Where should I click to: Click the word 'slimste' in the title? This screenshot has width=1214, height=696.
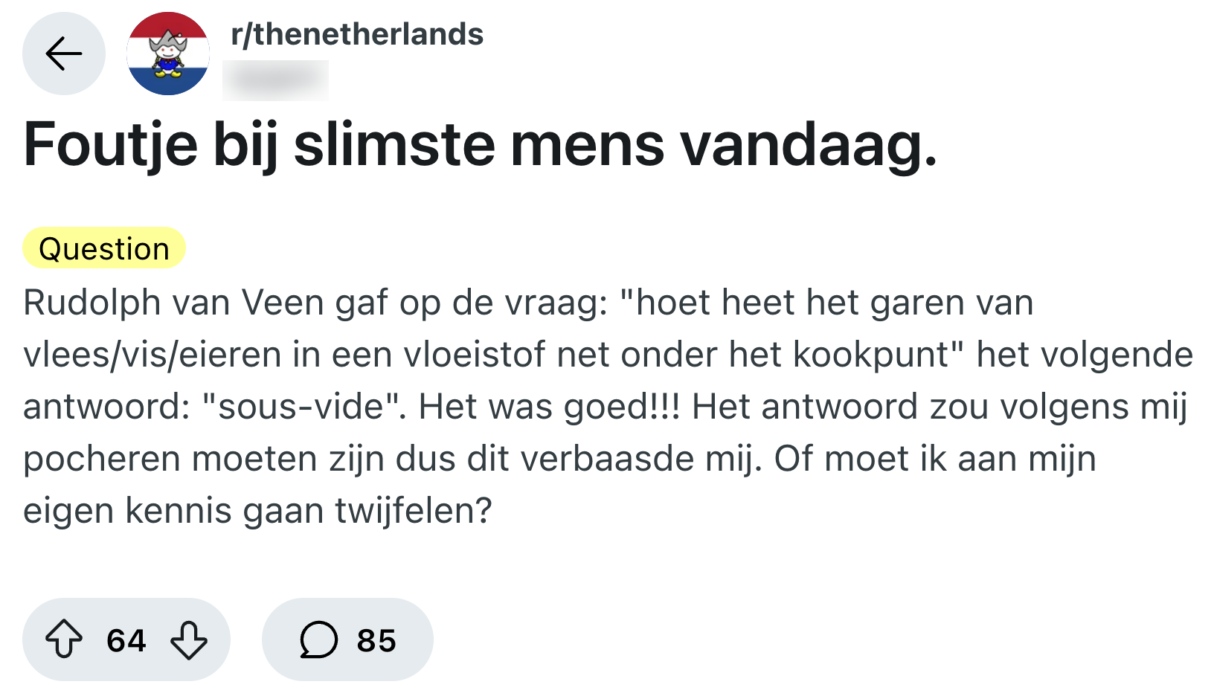pos(394,144)
